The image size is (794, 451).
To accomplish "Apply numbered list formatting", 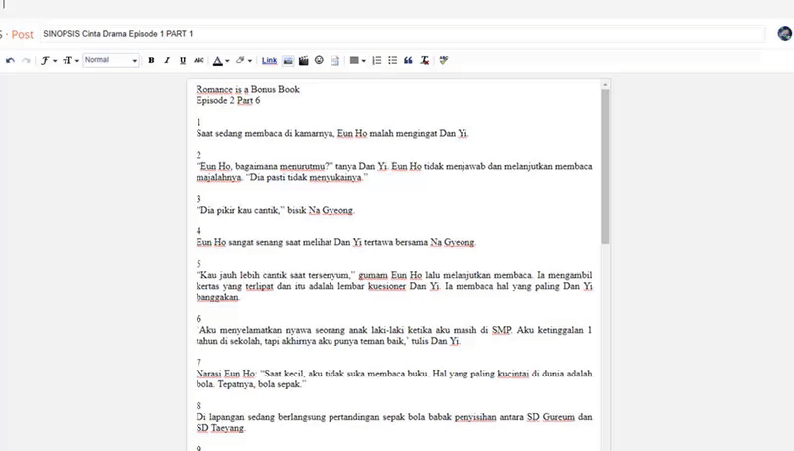I will (x=377, y=60).
